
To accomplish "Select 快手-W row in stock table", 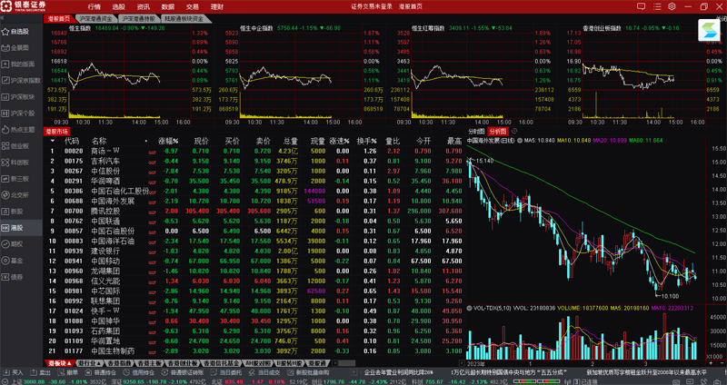I will tap(254, 311).
